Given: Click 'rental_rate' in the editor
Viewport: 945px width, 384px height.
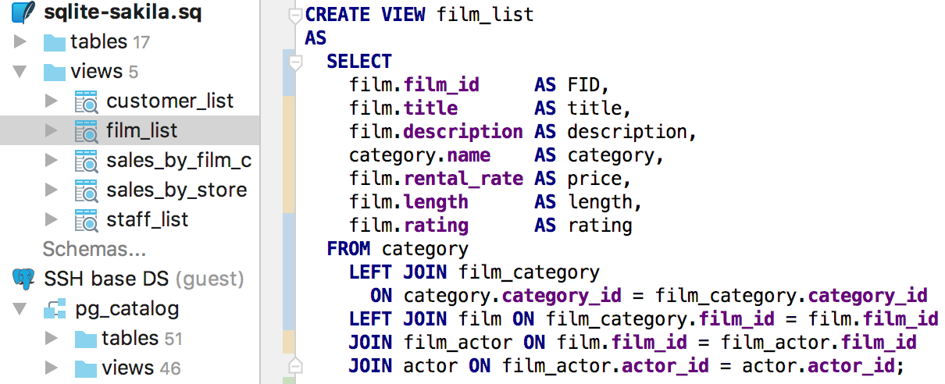Looking at the screenshot, I should pos(463,179).
